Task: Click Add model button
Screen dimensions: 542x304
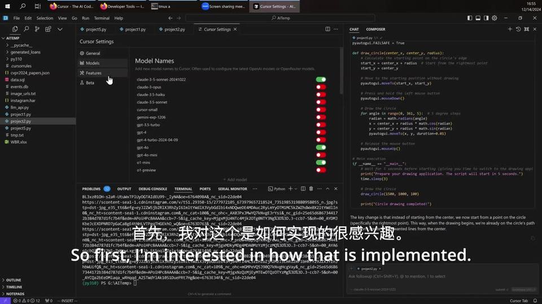Action: (x=235, y=180)
